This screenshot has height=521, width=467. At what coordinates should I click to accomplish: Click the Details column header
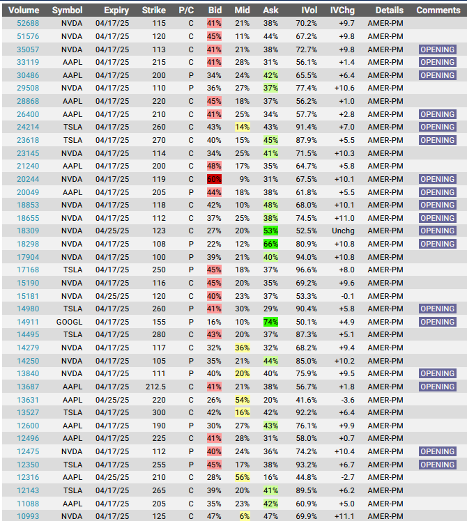tap(389, 10)
